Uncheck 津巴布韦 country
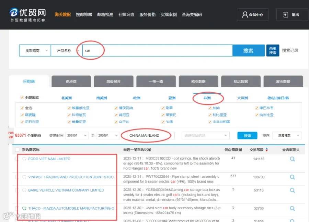The width and height of the screenshot is (309, 222). click(256, 108)
